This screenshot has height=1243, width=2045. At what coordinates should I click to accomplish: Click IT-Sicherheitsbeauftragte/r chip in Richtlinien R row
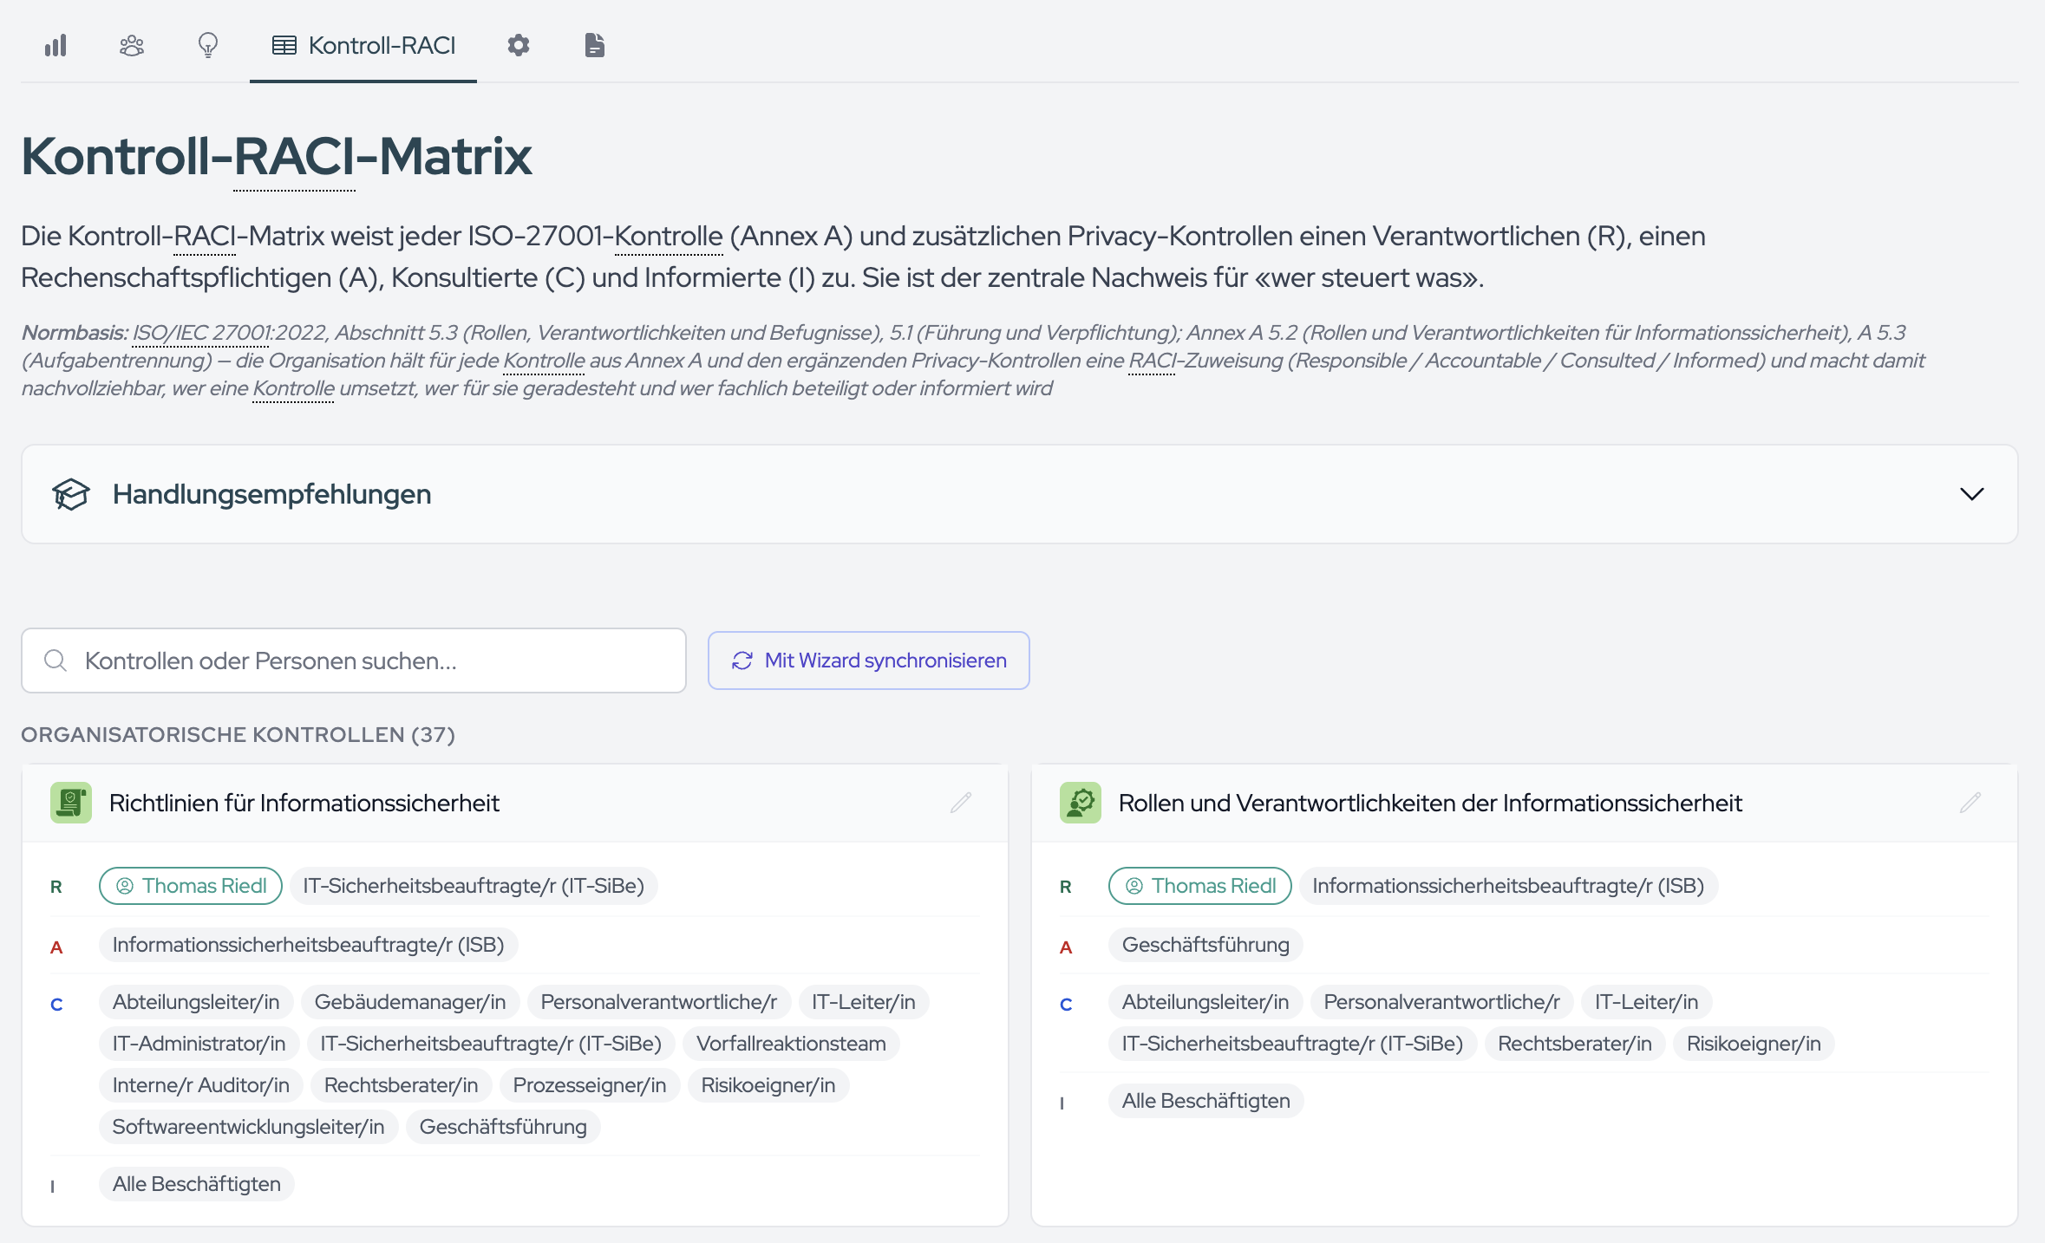click(x=474, y=886)
